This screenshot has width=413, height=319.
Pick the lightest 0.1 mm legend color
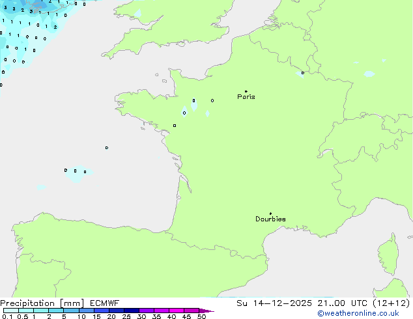pyautogui.click(x=10, y=311)
